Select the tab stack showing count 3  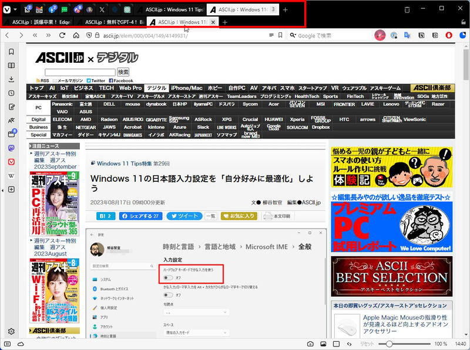tap(243, 9)
